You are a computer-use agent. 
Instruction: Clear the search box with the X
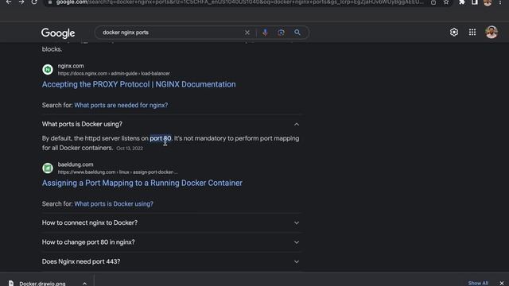point(247,33)
